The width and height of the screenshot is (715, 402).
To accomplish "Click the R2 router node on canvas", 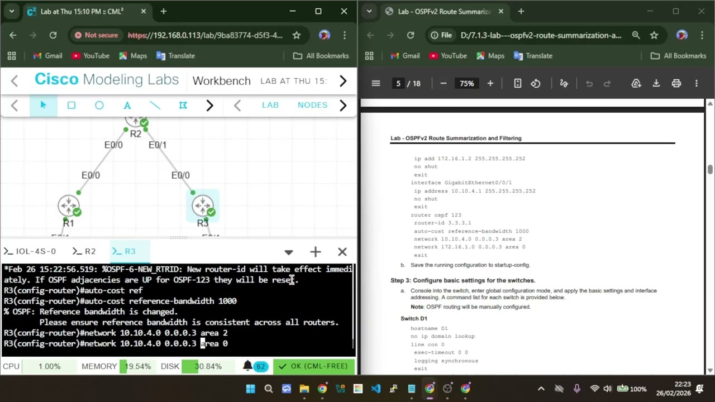I will click(136, 121).
